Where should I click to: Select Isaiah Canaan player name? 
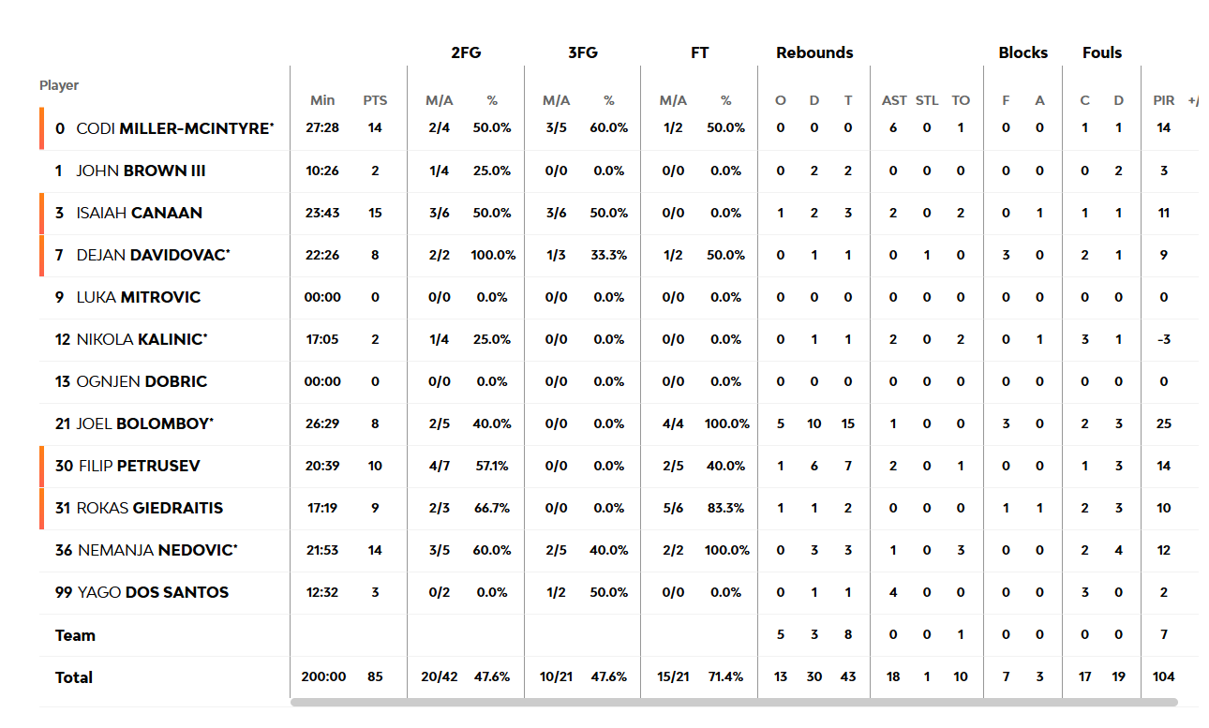(x=140, y=213)
